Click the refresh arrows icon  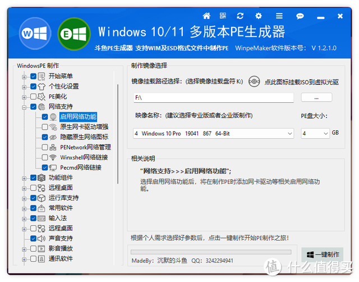point(240,16)
